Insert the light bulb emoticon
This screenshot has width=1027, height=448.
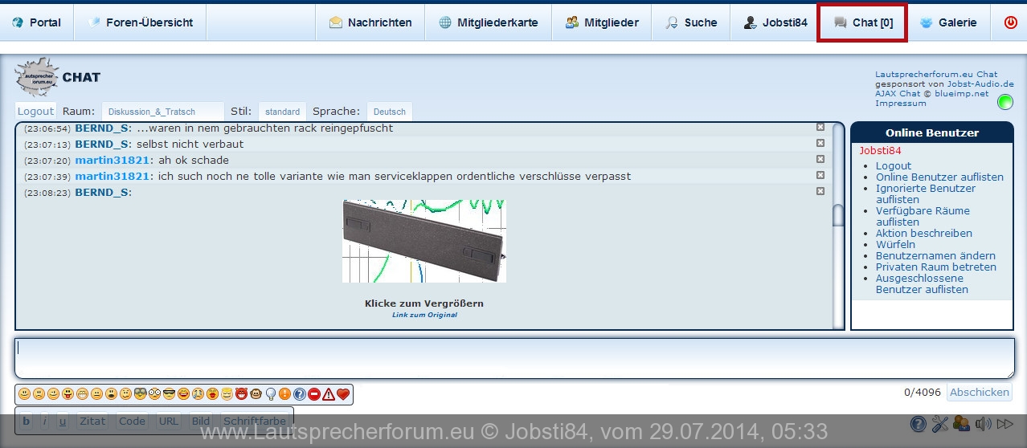coord(271,394)
